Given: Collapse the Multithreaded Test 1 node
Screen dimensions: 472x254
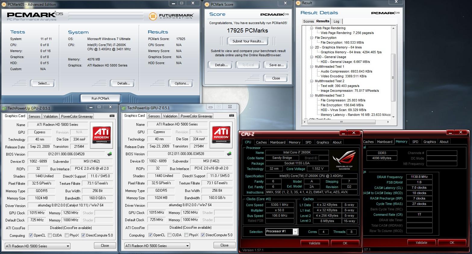Looking at the screenshot, I should tap(312, 67).
